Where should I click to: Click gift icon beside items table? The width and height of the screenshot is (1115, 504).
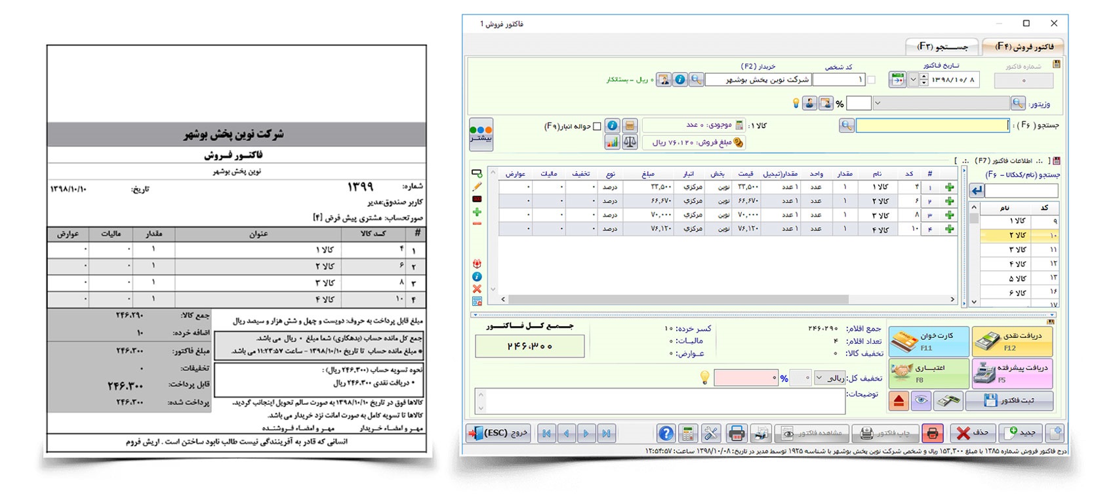pyautogui.click(x=477, y=263)
